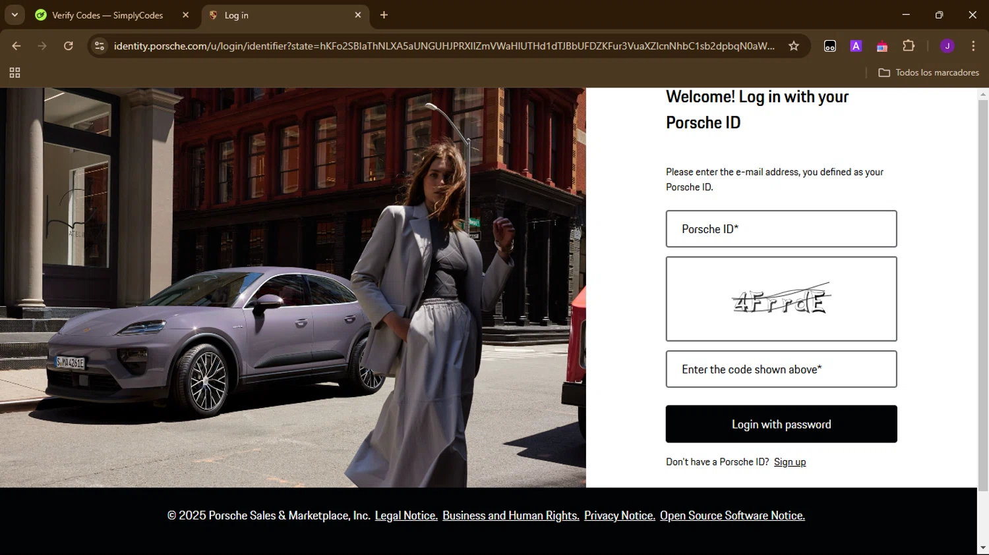Open Open Source Software Notice link
This screenshot has width=989, height=555.
[733, 515]
